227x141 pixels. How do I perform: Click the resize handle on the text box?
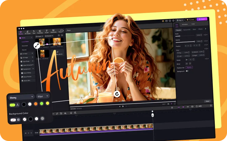point(37,45)
